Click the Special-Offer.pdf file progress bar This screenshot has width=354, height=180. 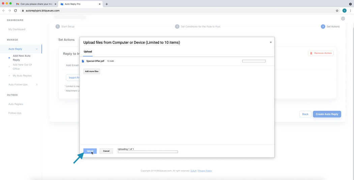tap(254, 61)
